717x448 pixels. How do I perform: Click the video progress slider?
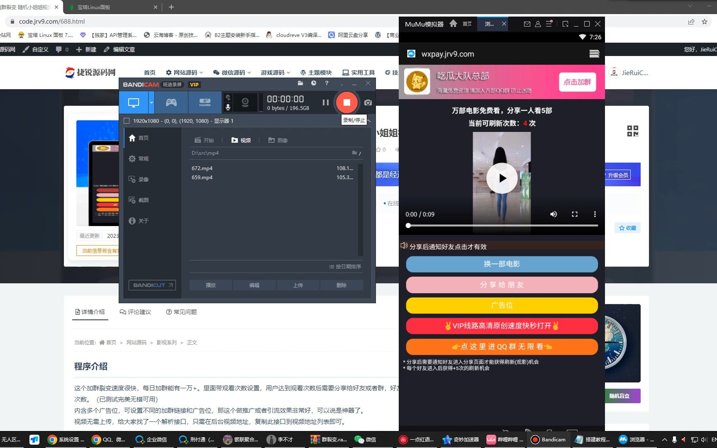502,226
